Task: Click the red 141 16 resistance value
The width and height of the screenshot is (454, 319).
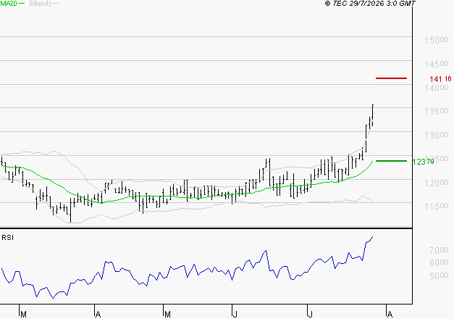Action: (440, 79)
